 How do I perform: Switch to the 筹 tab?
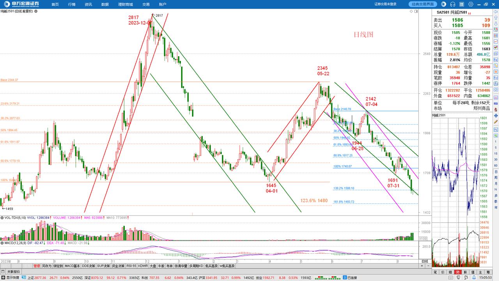487,272
